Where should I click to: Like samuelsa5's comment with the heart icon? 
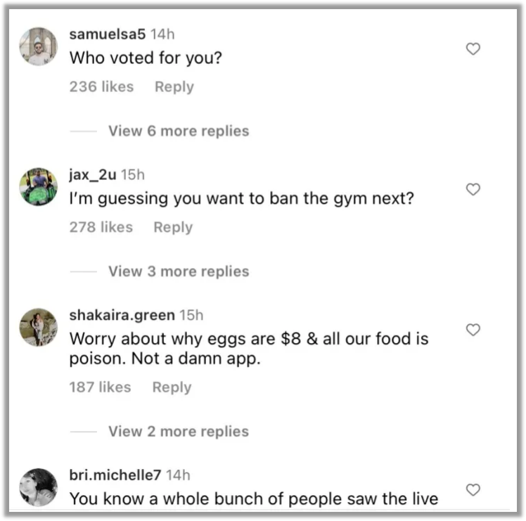click(x=473, y=49)
